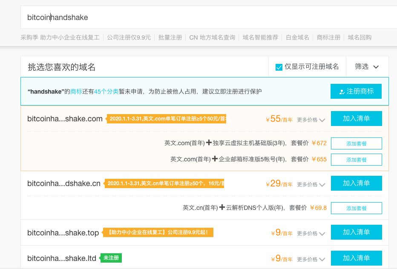Expand 更多价格 for the .top domain

click(x=311, y=233)
